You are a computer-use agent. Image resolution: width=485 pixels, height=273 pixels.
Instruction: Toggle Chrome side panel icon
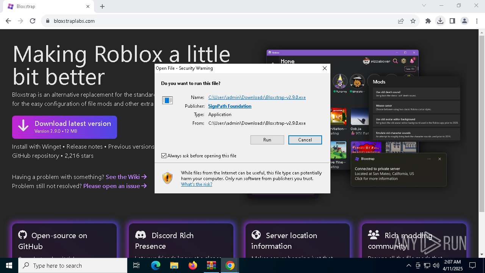(452, 21)
